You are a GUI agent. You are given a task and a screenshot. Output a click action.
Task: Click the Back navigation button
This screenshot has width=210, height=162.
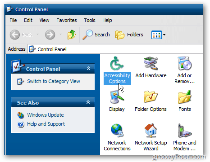[21, 35]
